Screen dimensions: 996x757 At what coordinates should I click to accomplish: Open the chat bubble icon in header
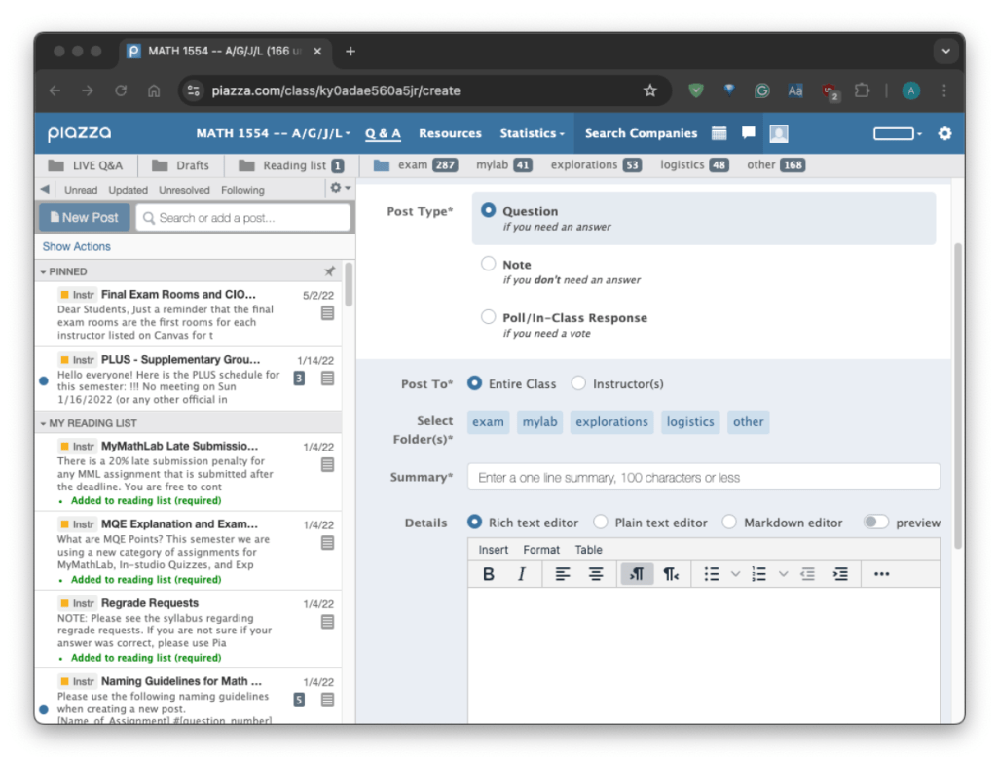pos(749,132)
